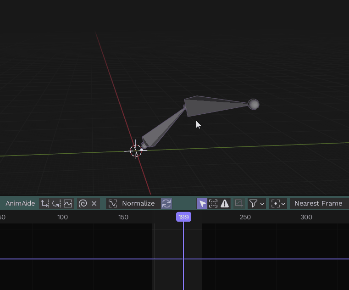
Task: Click the frame 199 playhead marker
Action: pos(183,217)
